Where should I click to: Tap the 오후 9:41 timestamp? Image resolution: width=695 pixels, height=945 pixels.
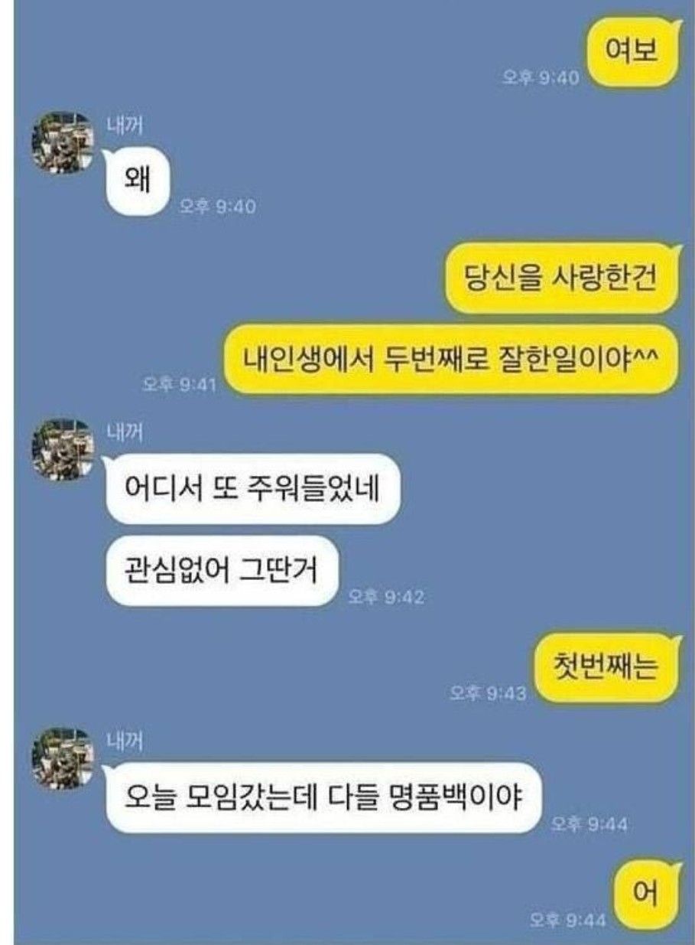pyautogui.click(x=180, y=384)
